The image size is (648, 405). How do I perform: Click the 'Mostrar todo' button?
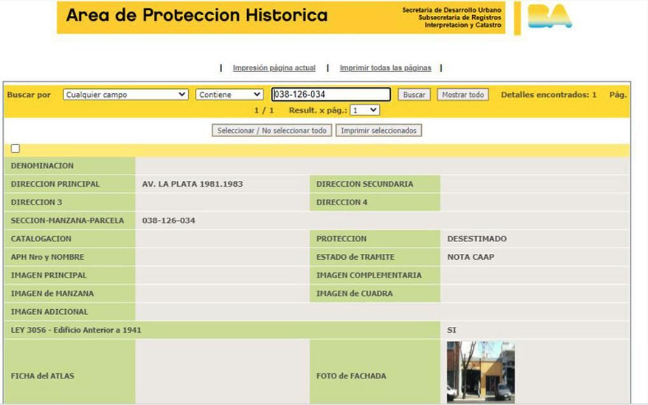click(463, 95)
